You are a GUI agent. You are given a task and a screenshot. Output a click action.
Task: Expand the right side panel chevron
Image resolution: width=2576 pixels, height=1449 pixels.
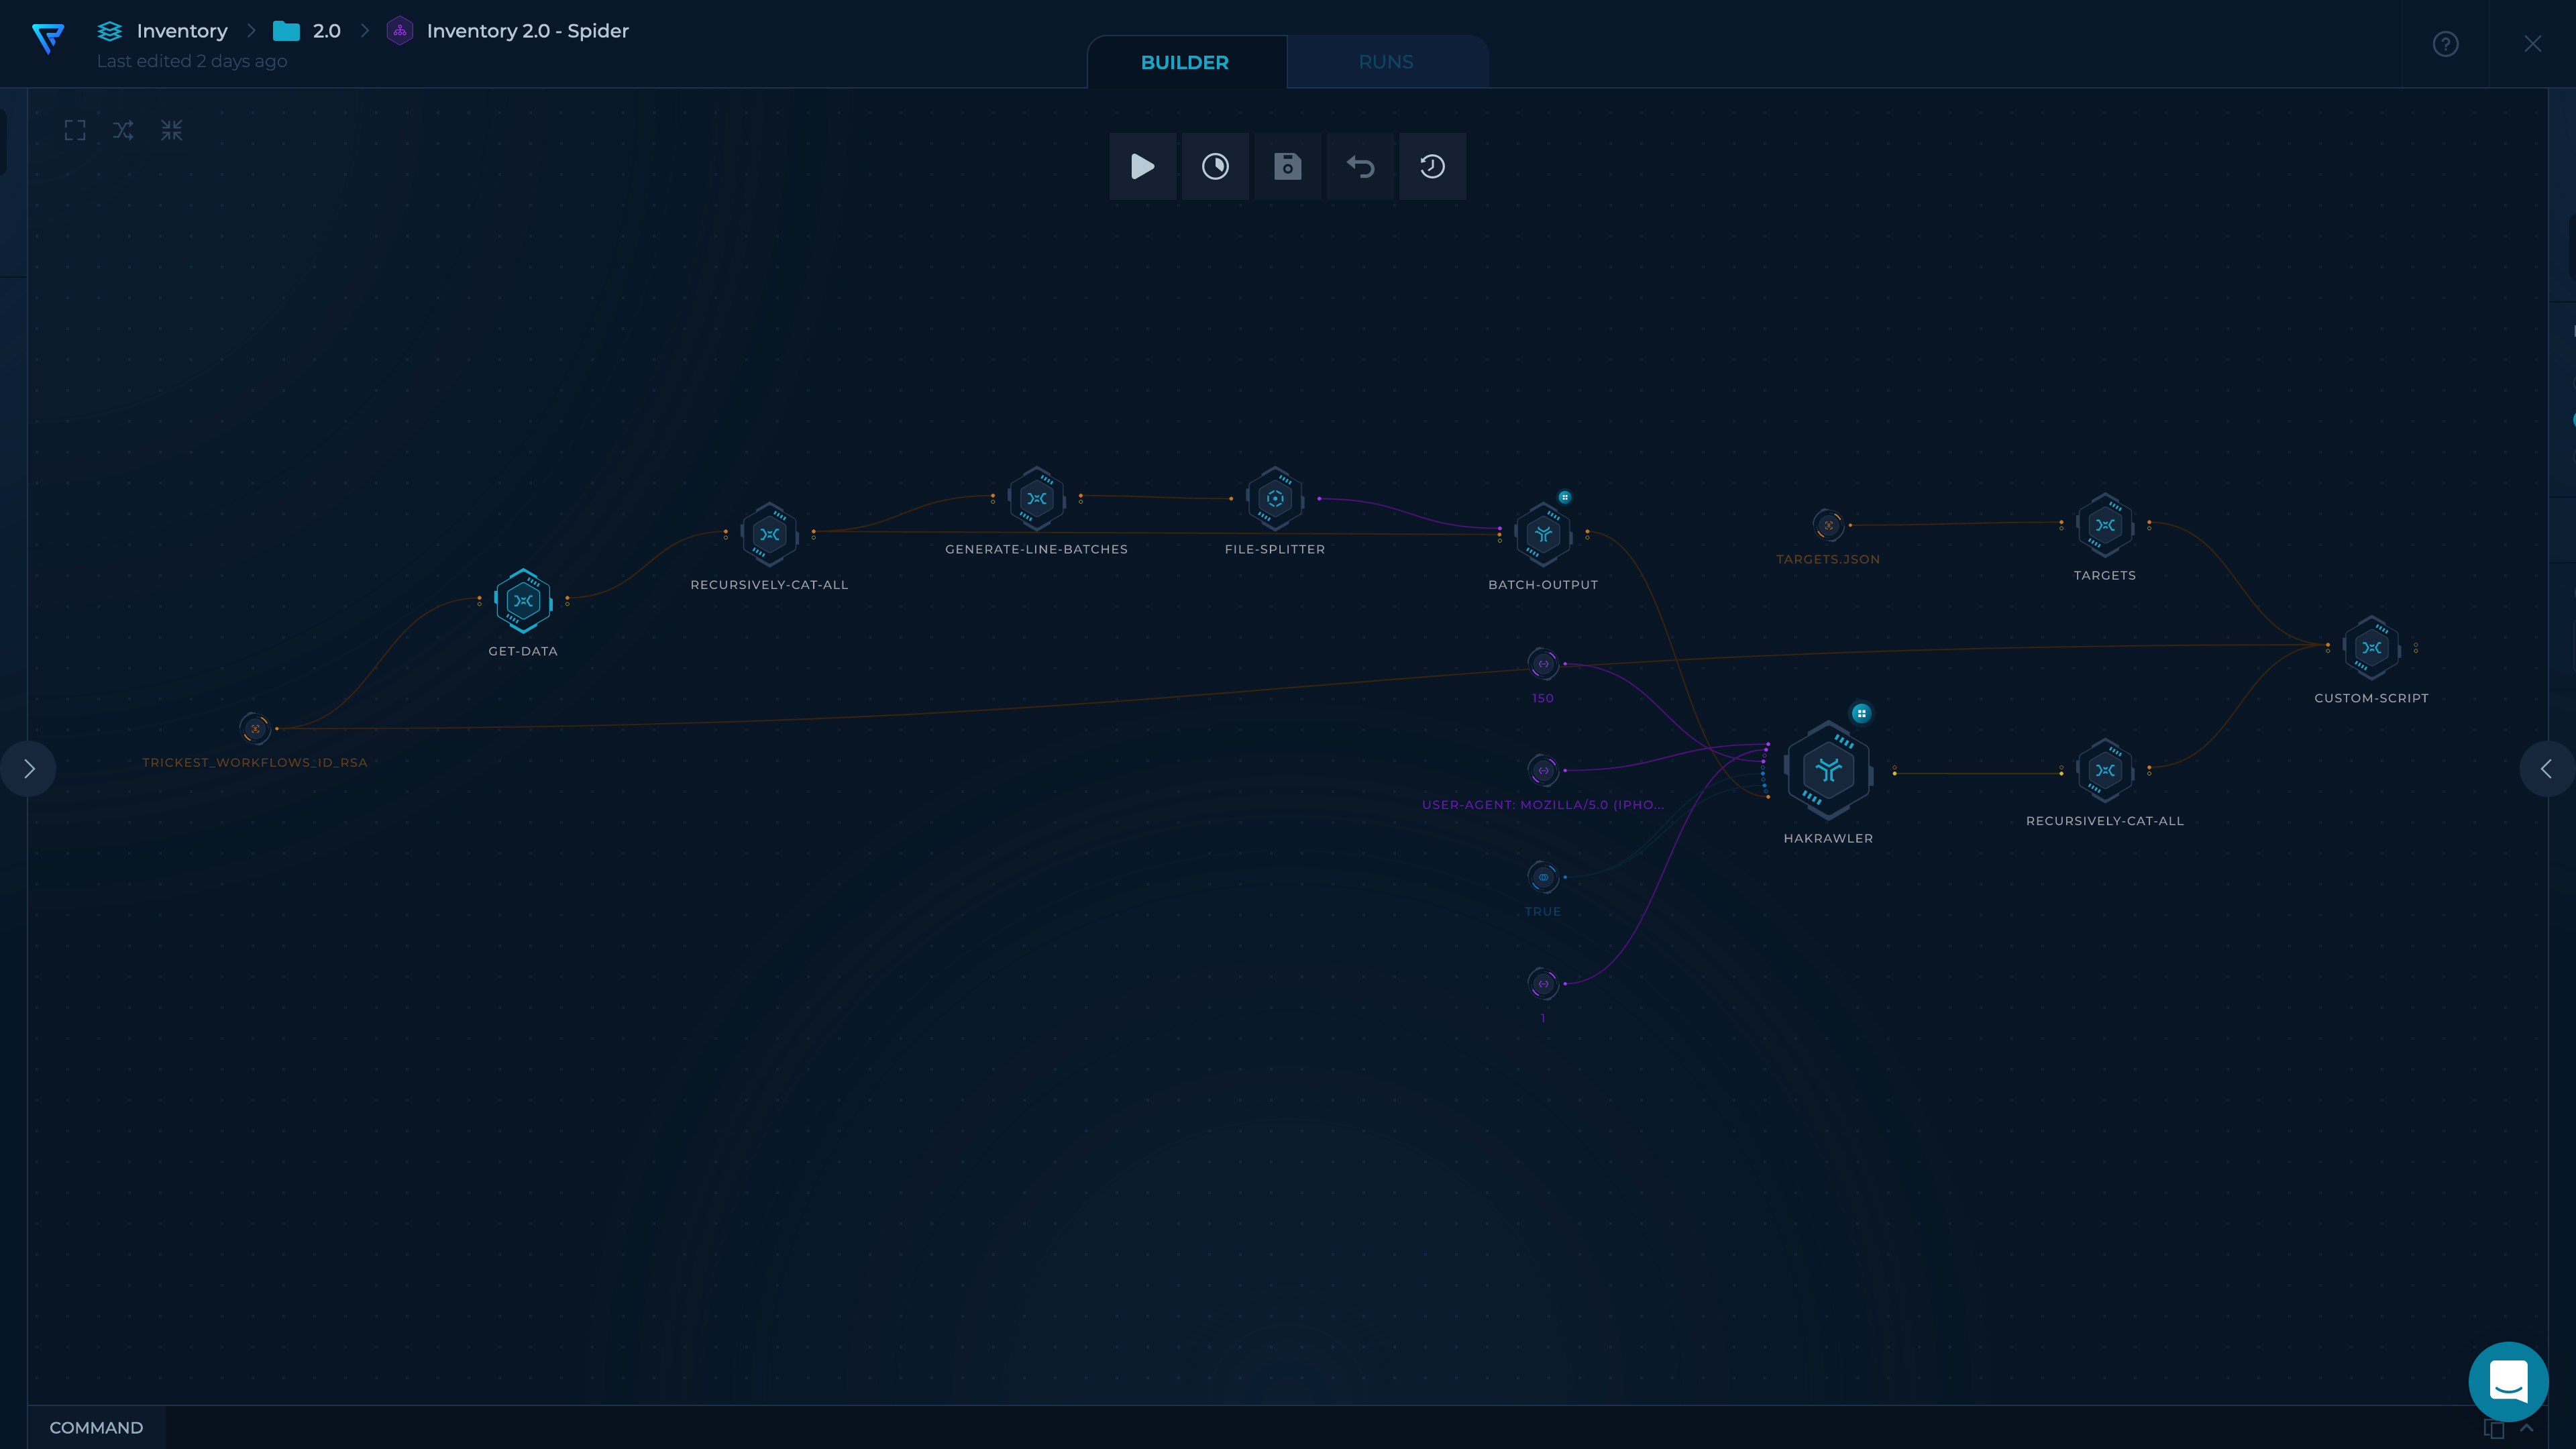pyautogui.click(x=2546, y=768)
